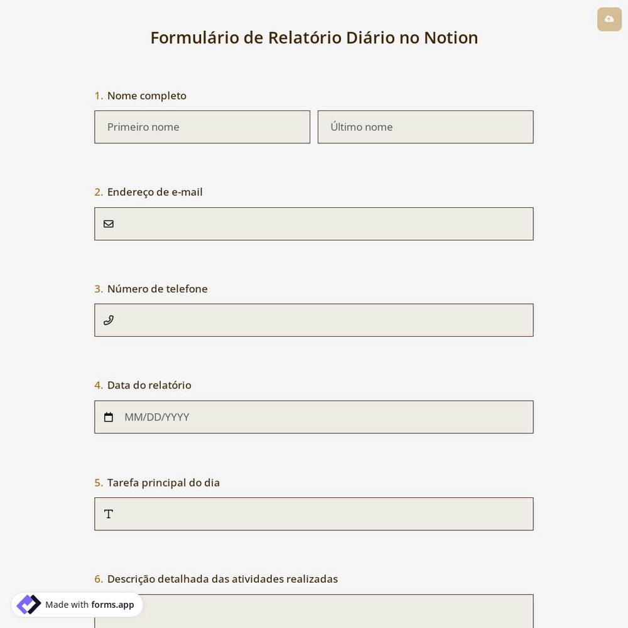628x628 pixels.
Task: Click the 'Data do relatório' date input
Action: [314, 416]
